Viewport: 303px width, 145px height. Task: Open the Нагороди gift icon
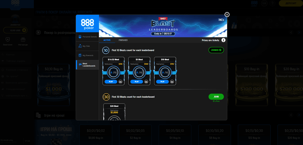click(x=23, y=40)
